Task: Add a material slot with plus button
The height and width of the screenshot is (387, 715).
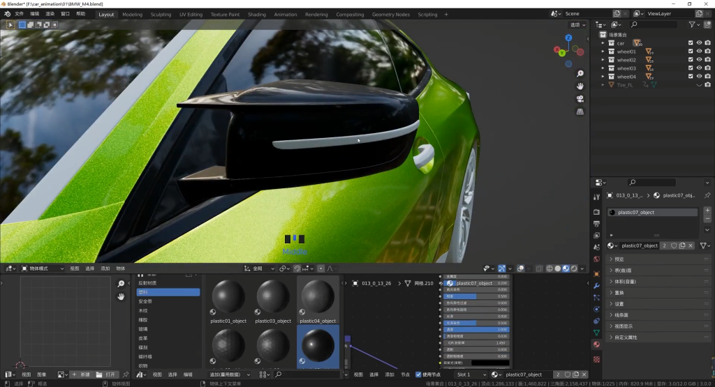Action: pos(707,211)
